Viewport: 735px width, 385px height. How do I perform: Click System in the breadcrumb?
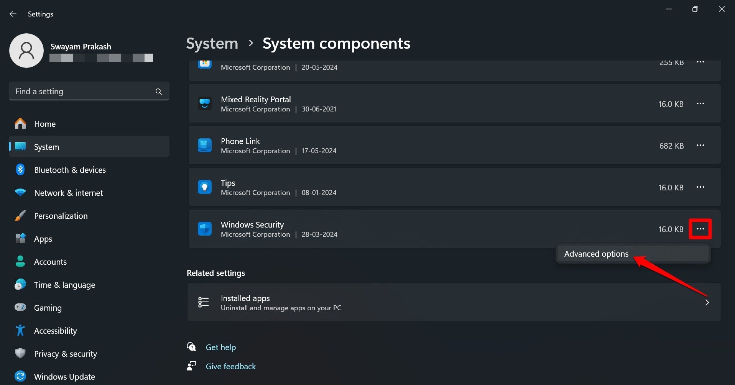coord(212,44)
